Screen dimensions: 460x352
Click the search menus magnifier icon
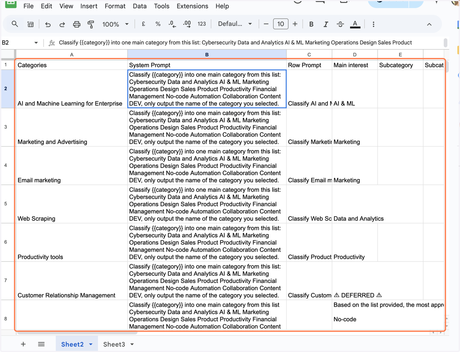15,24
